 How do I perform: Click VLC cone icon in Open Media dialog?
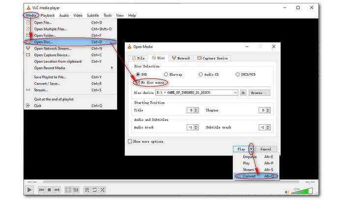tap(129, 47)
